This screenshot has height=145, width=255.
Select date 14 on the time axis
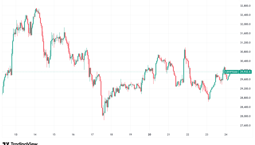[35, 135]
